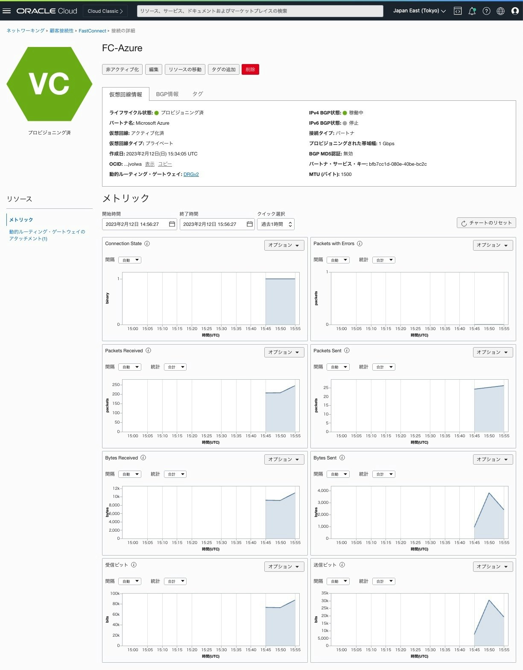
Task: Open calendar picker for start time
Action: [172, 224]
